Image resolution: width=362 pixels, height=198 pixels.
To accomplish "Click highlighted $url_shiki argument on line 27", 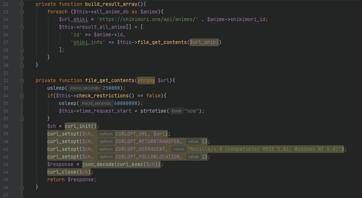I will (204, 42).
